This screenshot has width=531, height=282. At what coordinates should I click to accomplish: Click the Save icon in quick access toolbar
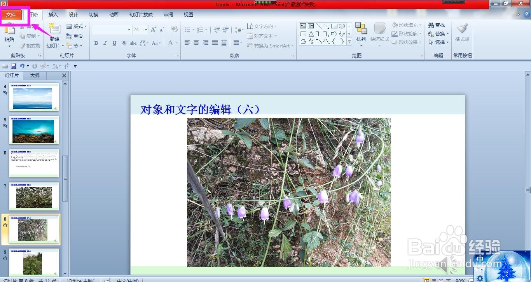[x=14, y=66]
